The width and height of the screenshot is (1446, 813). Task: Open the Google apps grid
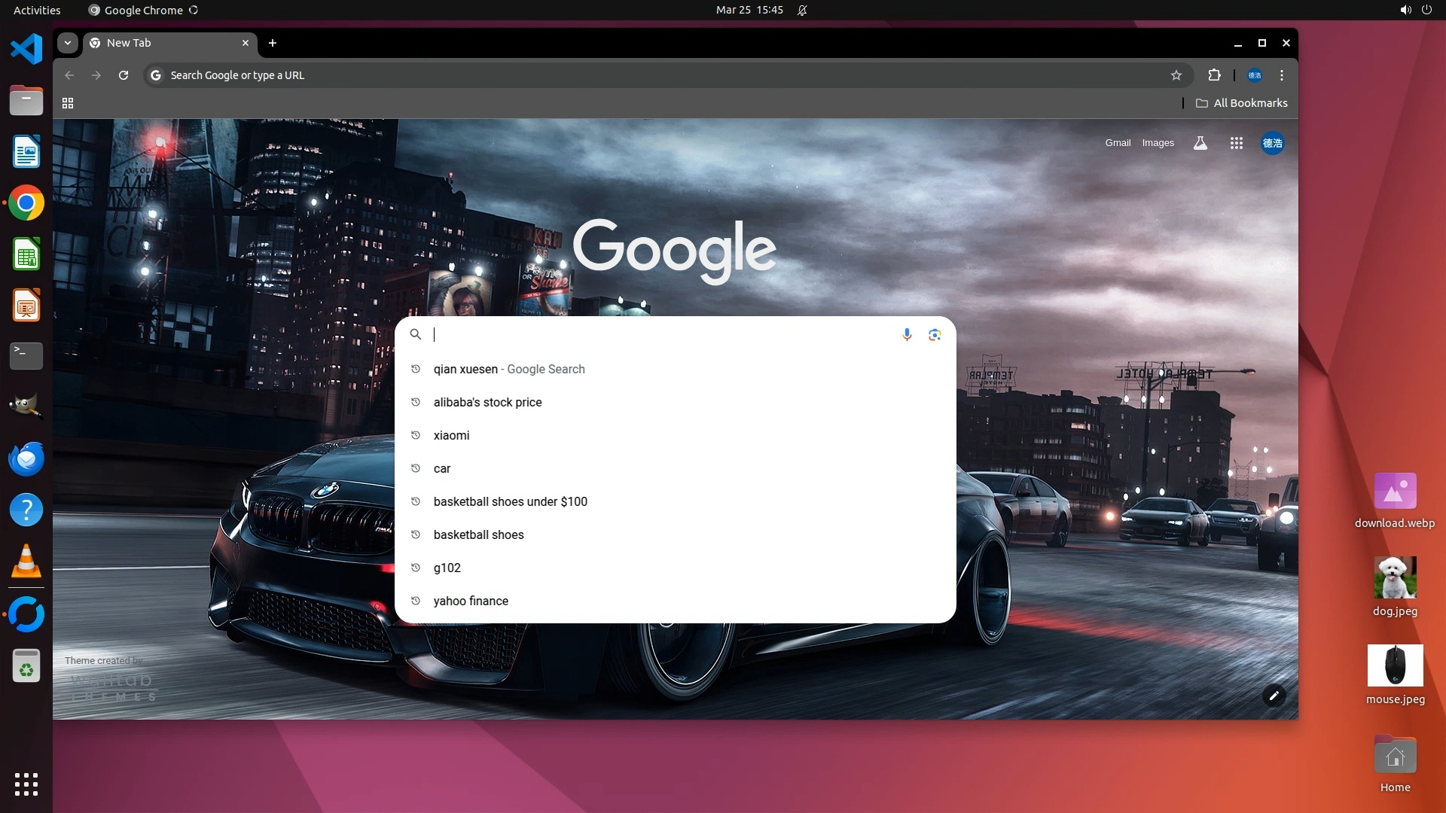click(x=1236, y=143)
